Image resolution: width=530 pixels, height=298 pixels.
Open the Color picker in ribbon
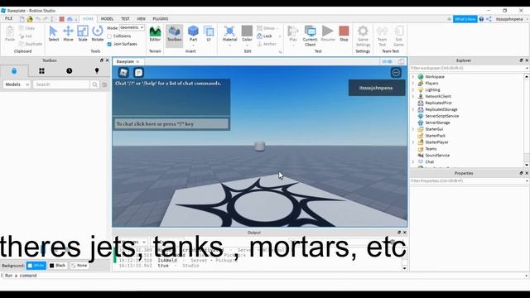coord(247,35)
